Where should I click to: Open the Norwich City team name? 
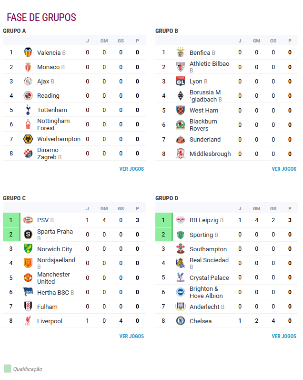(x=55, y=249)
